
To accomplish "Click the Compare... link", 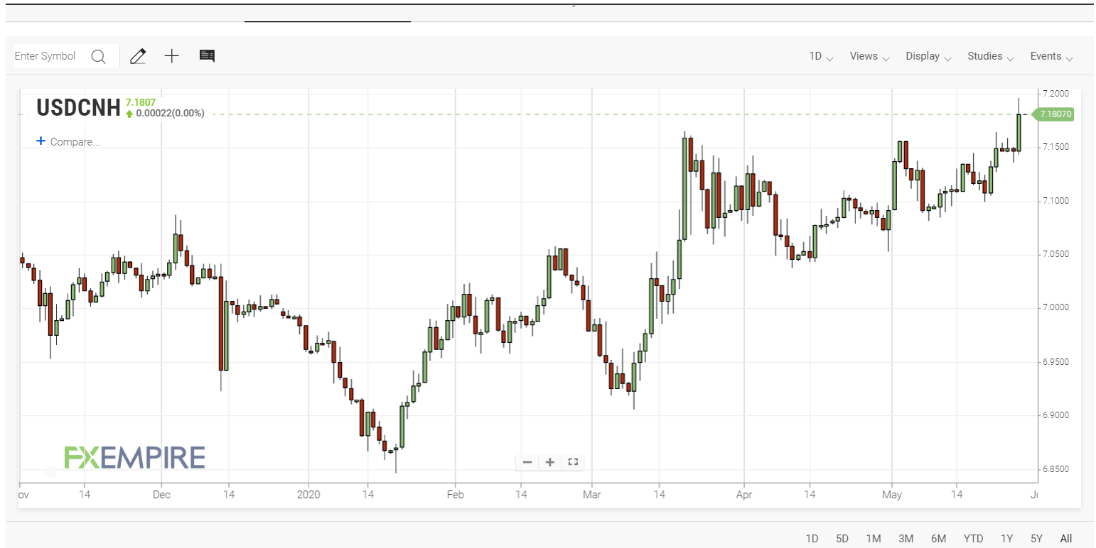I will coord(75,141).
